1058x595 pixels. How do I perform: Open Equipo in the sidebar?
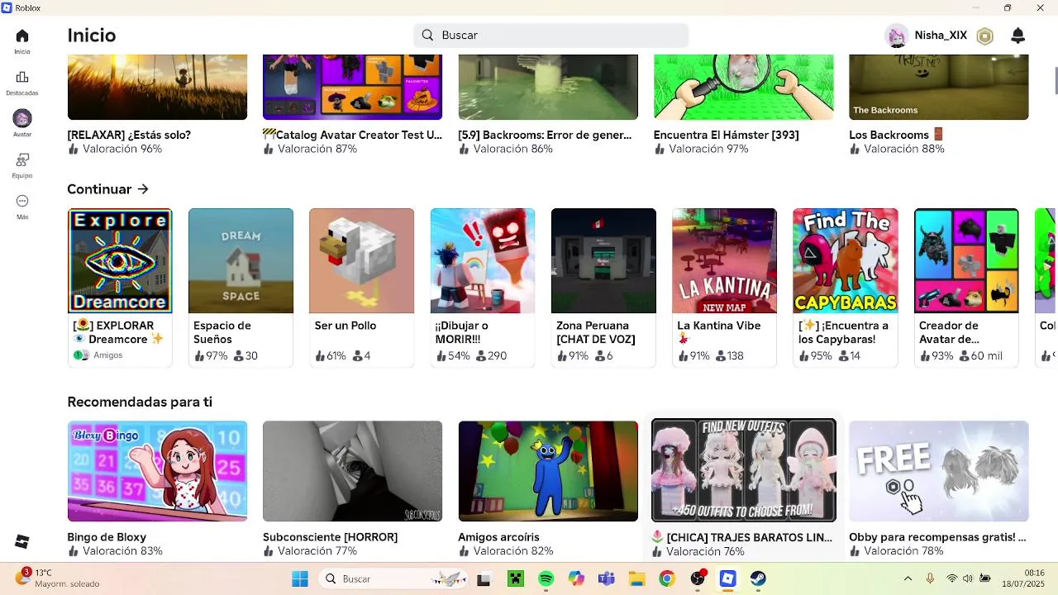[x=22, y=164]
